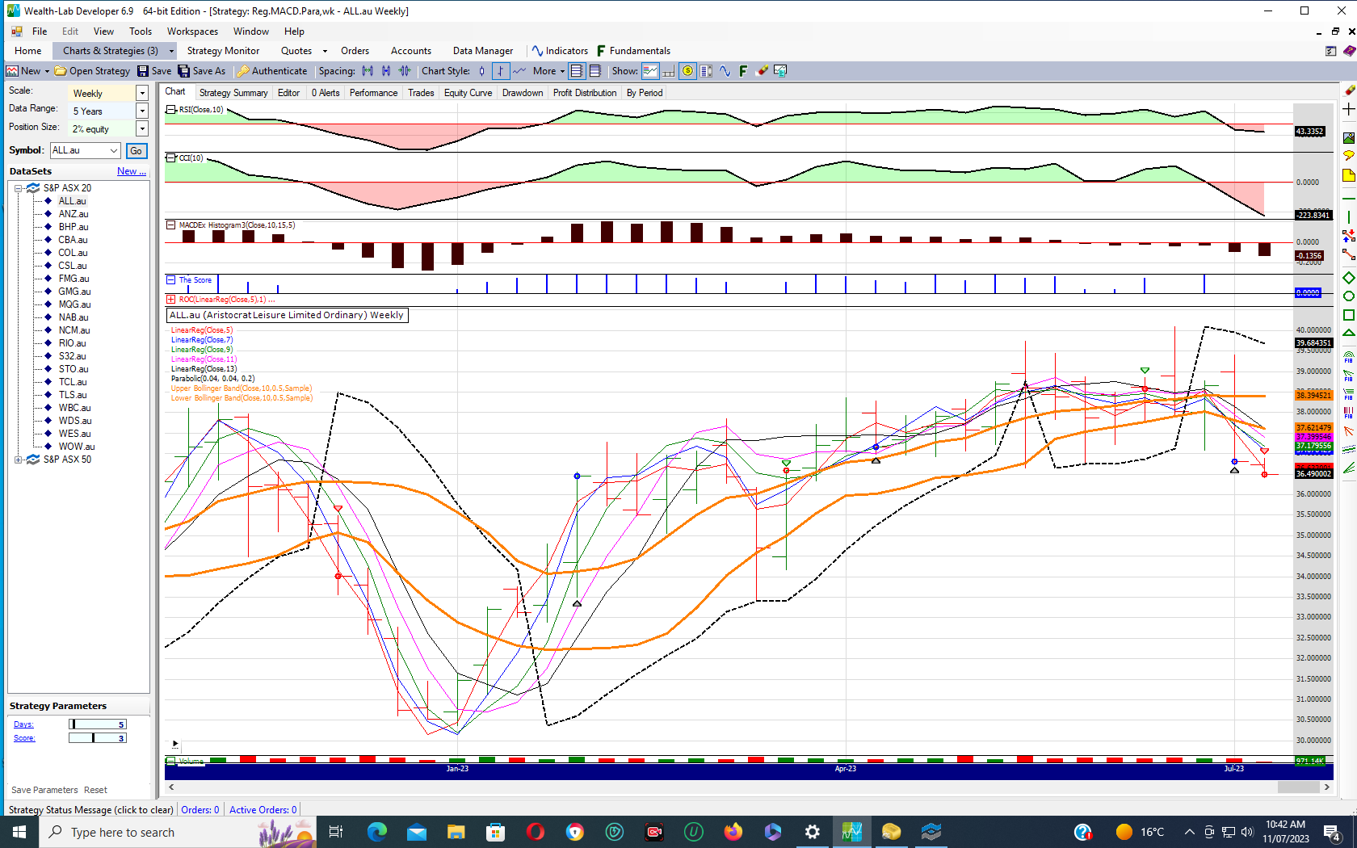
Task: Select the diamond shape drawing tool
Action: coord(1348,278)
